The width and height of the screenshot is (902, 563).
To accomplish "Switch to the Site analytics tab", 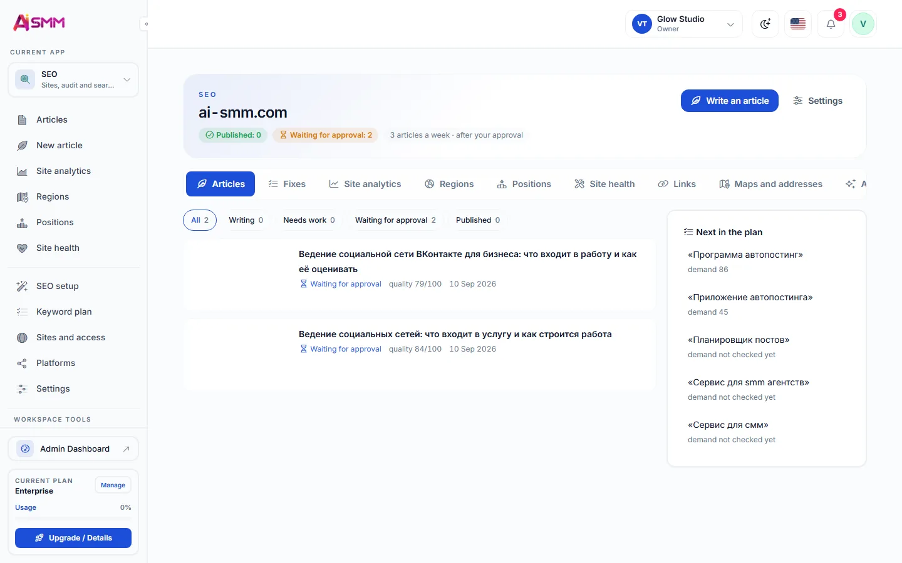I will (365, 184).
